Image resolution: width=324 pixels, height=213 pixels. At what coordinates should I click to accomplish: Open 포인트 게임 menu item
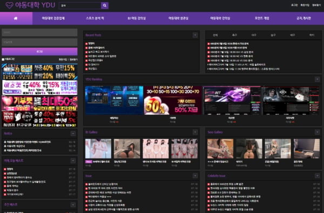tap(262, 18)
